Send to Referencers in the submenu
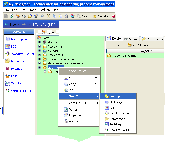 [118, 119]
